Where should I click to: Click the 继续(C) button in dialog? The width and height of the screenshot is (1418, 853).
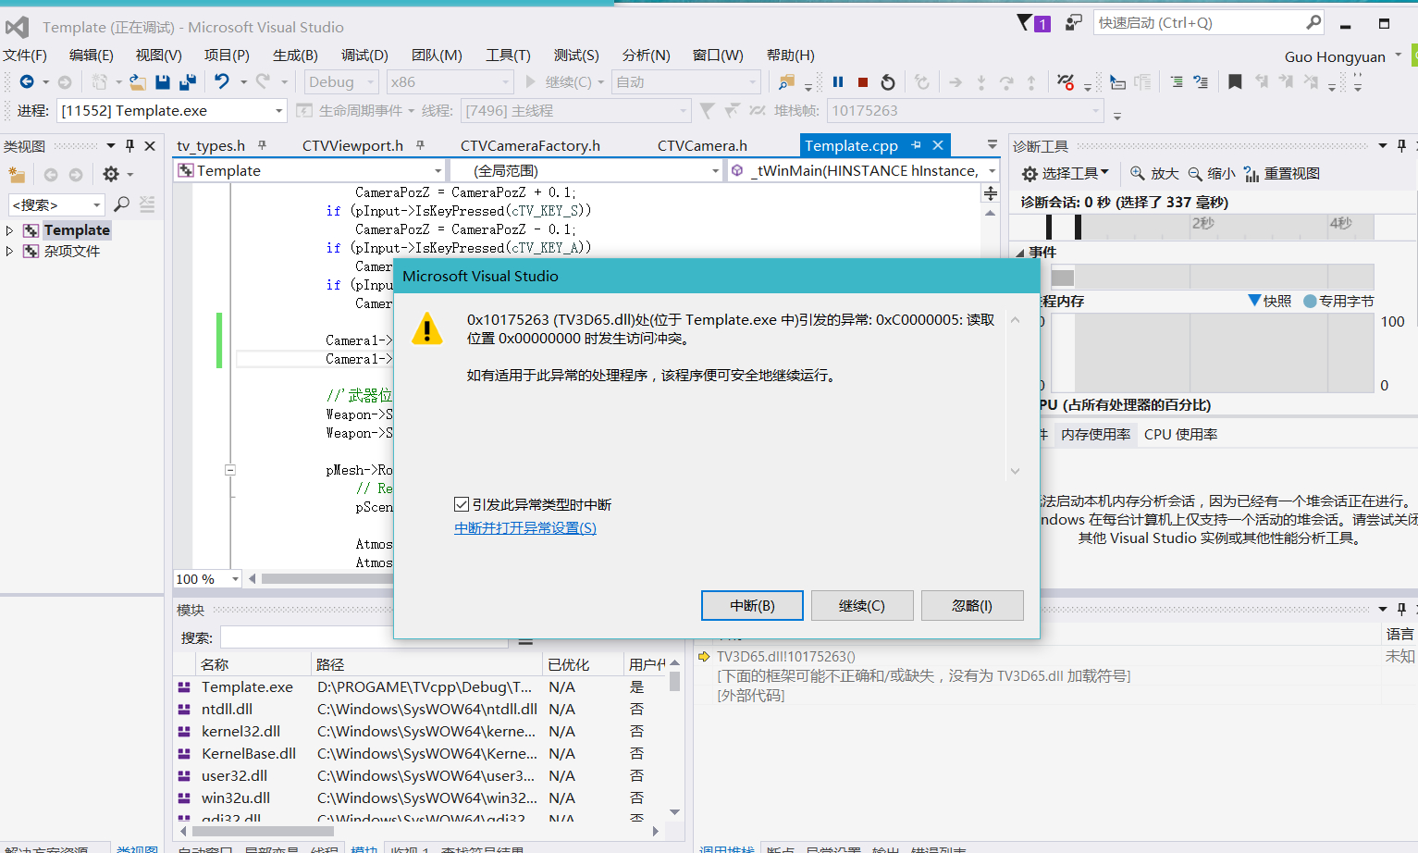point(862,606)
